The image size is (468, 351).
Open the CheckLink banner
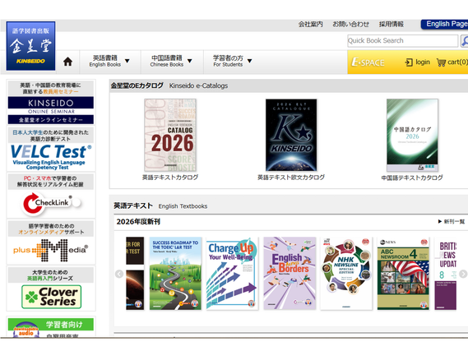click(51, 196)
